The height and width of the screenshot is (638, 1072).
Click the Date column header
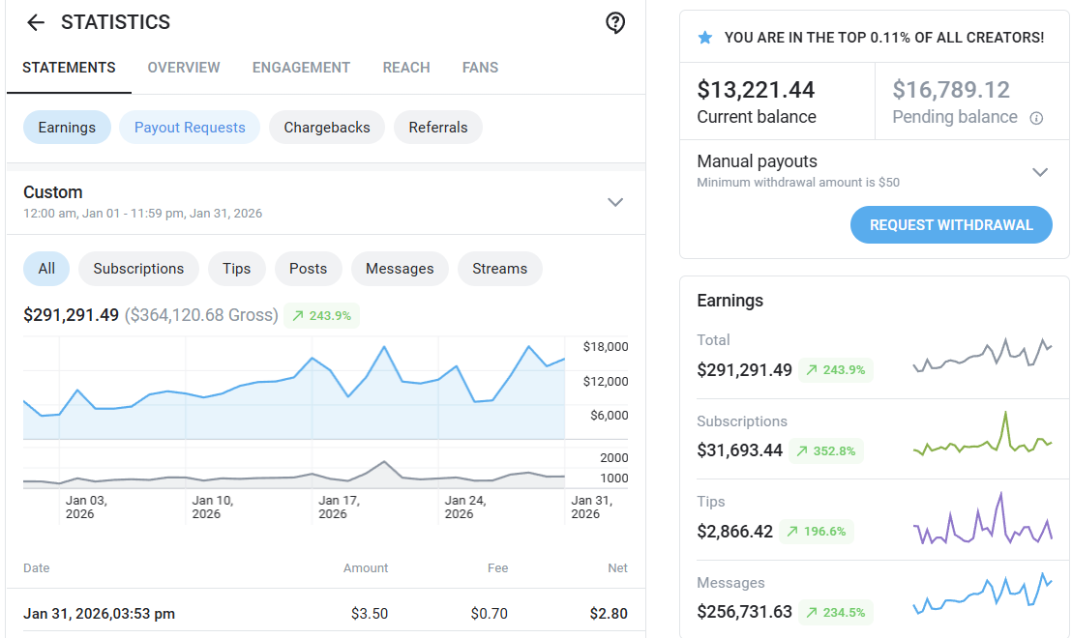[36, 568]
